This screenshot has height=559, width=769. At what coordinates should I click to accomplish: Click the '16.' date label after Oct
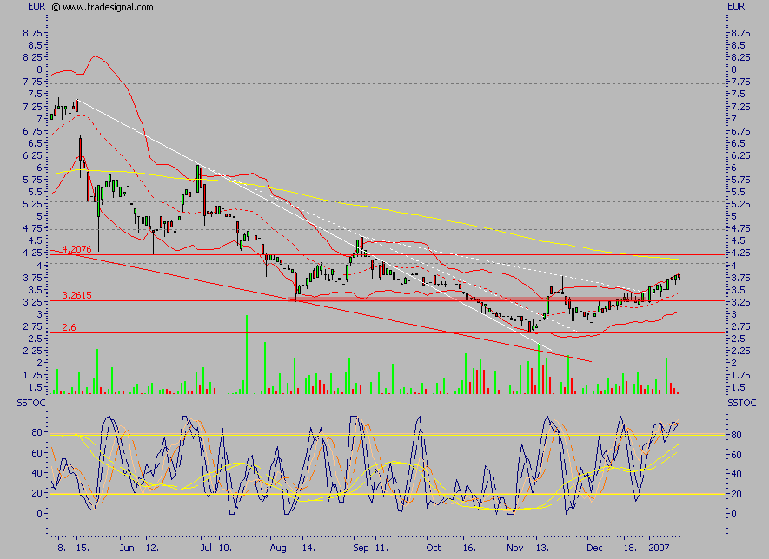tap(469, 548)
